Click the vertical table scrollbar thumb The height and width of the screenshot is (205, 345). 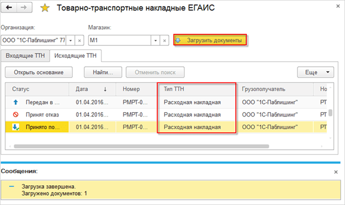(x=330, y=113)
